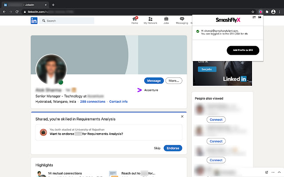Click the compose message icon in messaging bar
284x177 pixels.
pos(267,172)
